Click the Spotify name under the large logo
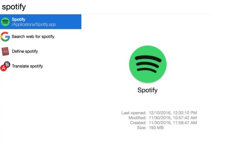This screenshot has width=244, height=166. pos(147,90)
